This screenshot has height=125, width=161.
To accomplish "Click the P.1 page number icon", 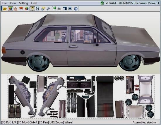I will 38,8.
